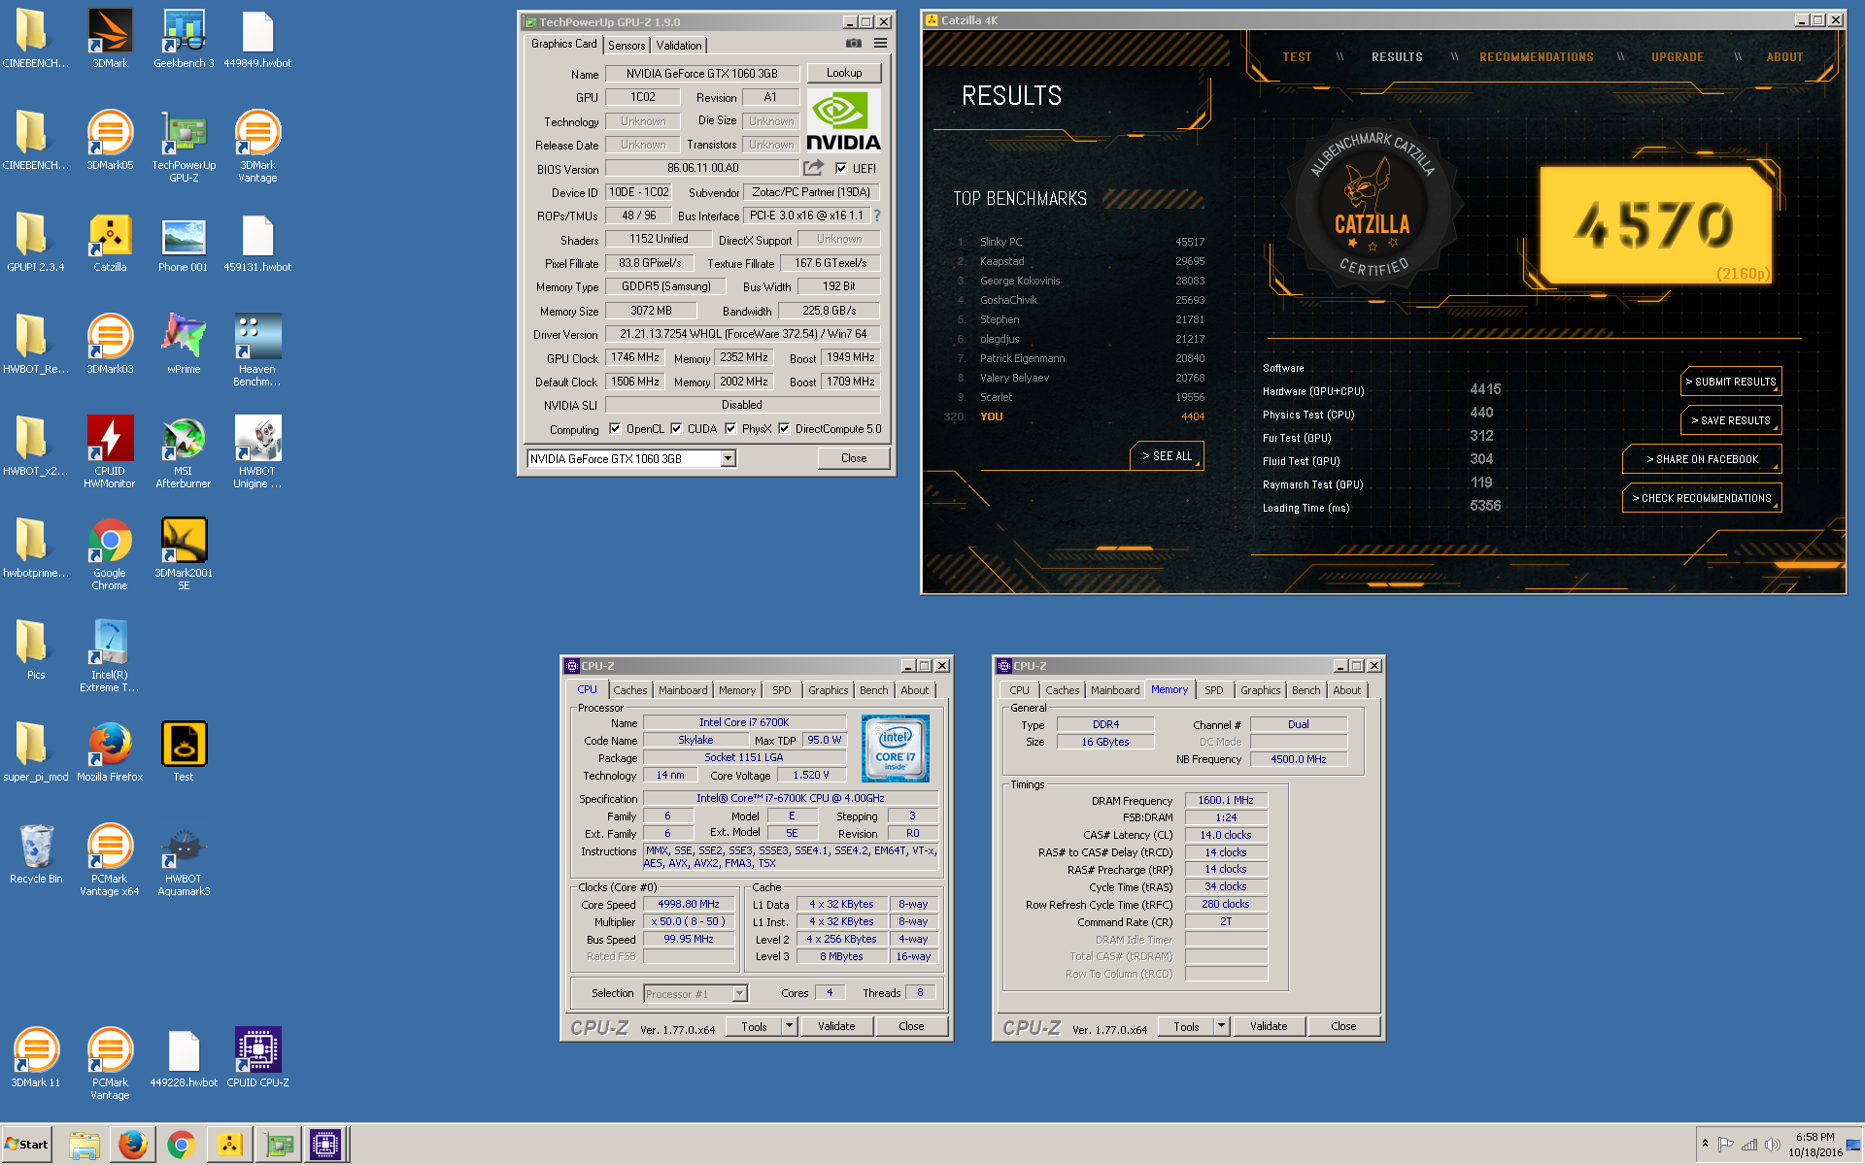Click the Tools button in CPU-Z CPU window
The image size is (1865, 1165).
[754, 1026]
